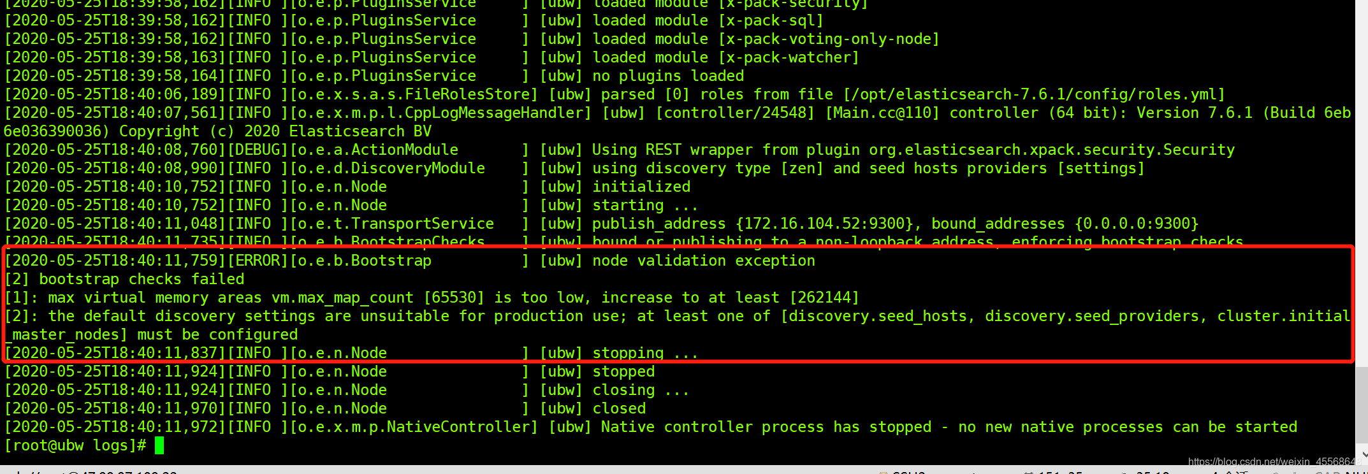The image size is (1368, 474).
Task: Click the 'closing ...' log line
Action: [x=347, y=390]
